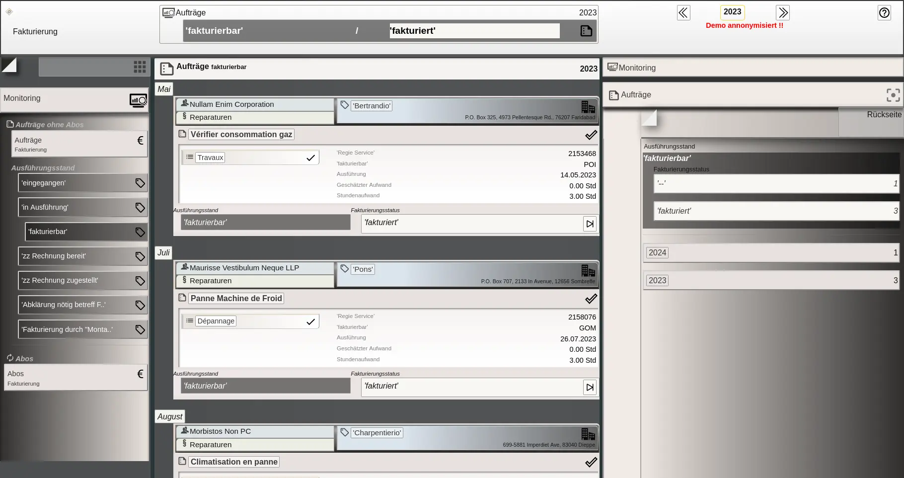The height and width of the screenshot is (478, 904).
Task: Select the 'in Ausführung' status filter
Action: click(82, 207)
